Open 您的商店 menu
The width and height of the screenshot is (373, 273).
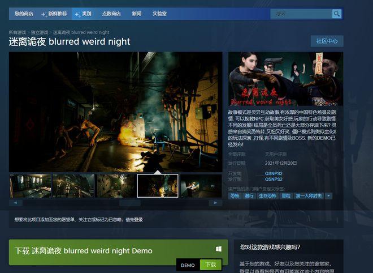coord(24,14)
